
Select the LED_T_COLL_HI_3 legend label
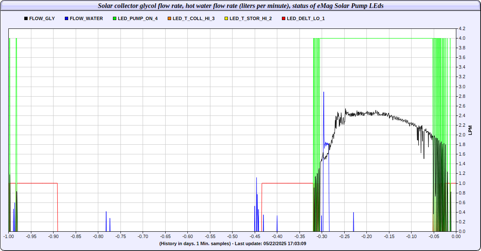193,19
